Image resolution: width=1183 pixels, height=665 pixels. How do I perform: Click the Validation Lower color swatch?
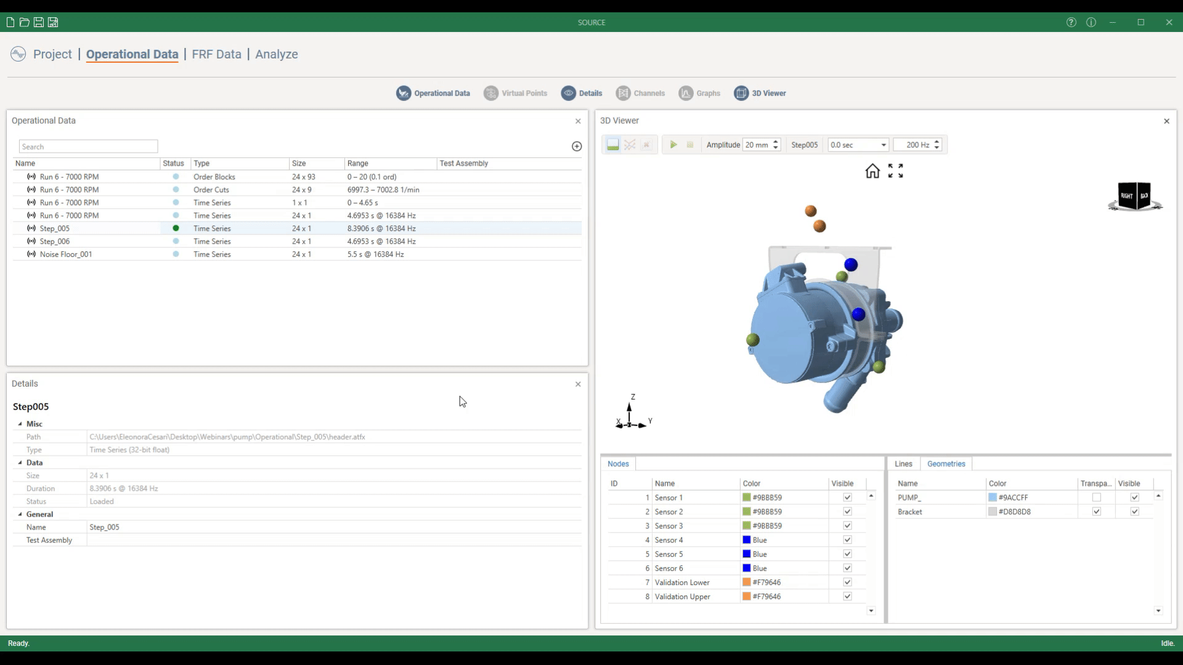pos(746,582)
